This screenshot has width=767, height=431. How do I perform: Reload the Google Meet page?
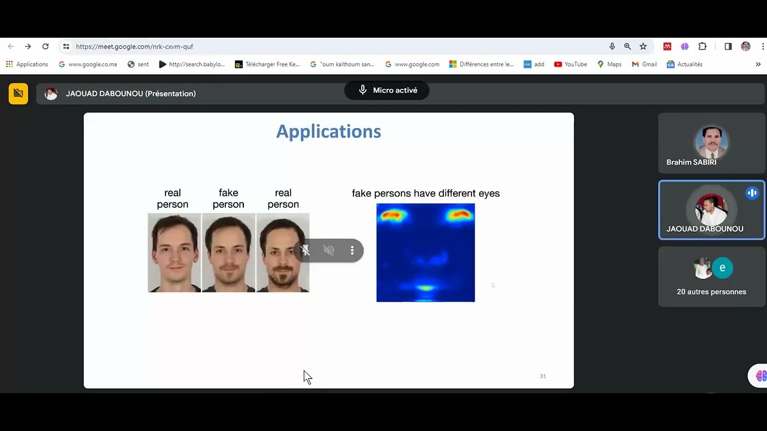[45, 46]
